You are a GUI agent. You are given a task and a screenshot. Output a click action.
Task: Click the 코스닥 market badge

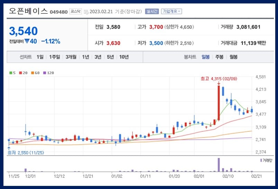(75, 11)
